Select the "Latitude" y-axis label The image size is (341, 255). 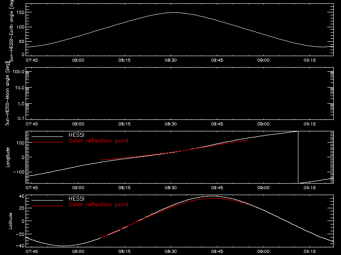[10, 221]
